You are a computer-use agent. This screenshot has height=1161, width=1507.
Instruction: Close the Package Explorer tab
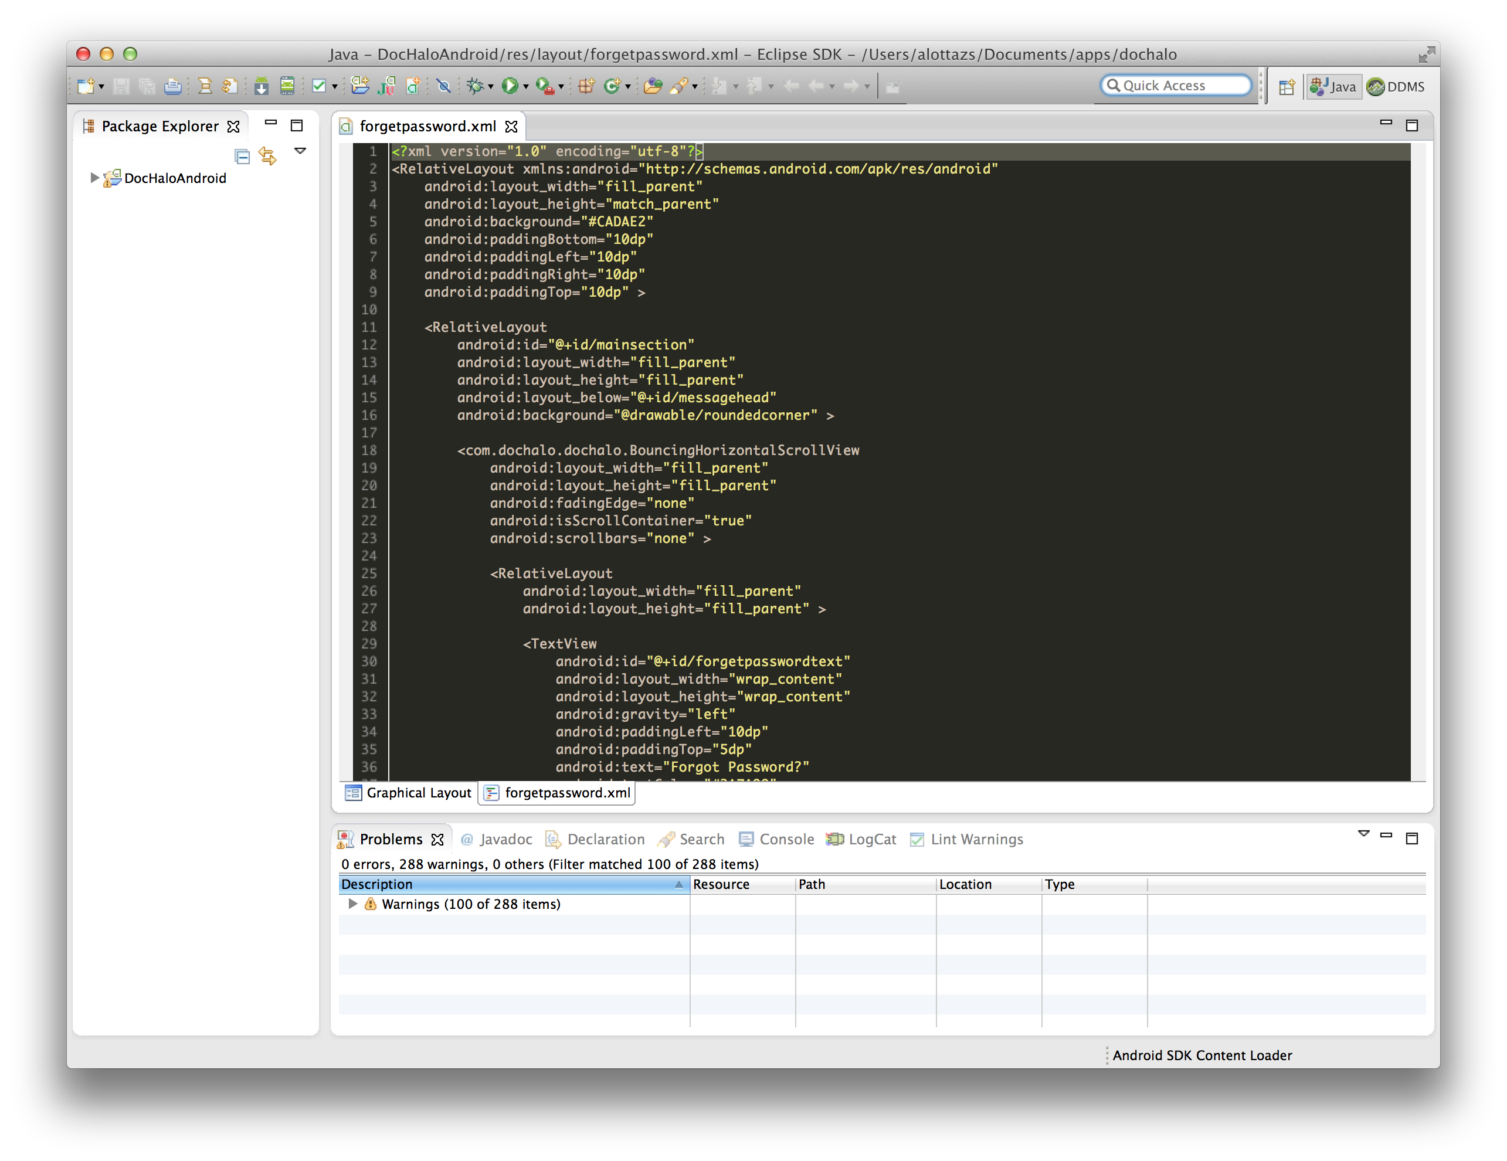tap(234, 127)
